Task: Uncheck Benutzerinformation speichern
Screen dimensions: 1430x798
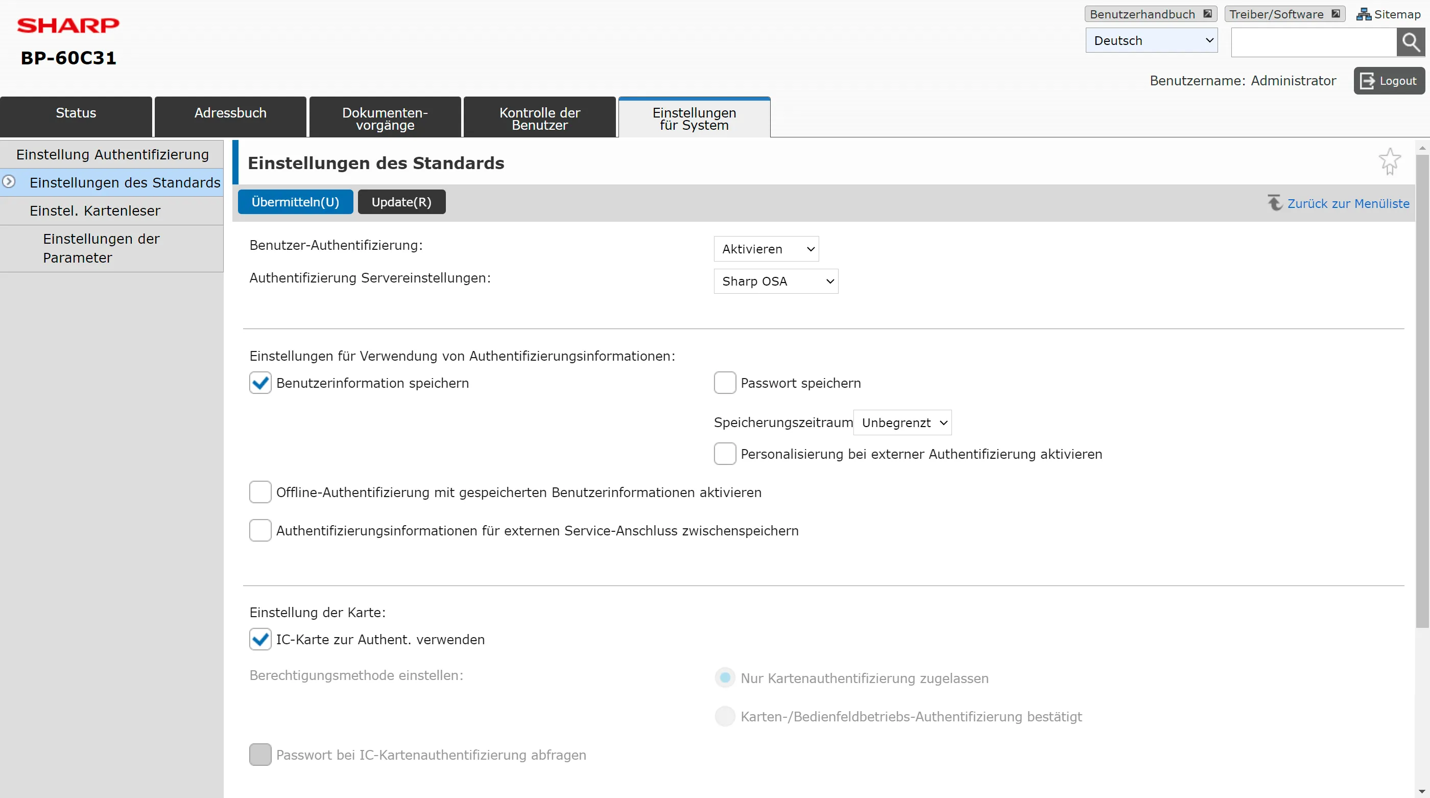Action: (x=260, y=383)
